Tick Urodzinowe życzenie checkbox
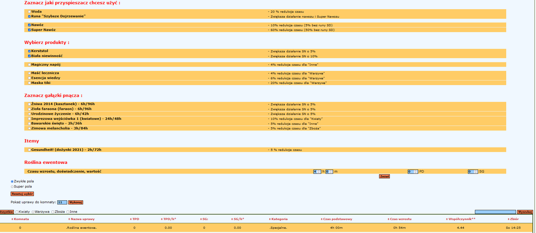 coord(29,114)
